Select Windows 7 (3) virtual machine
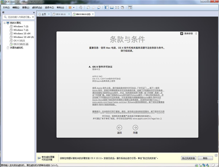219x167 pixels. click(x=19, y=26)
